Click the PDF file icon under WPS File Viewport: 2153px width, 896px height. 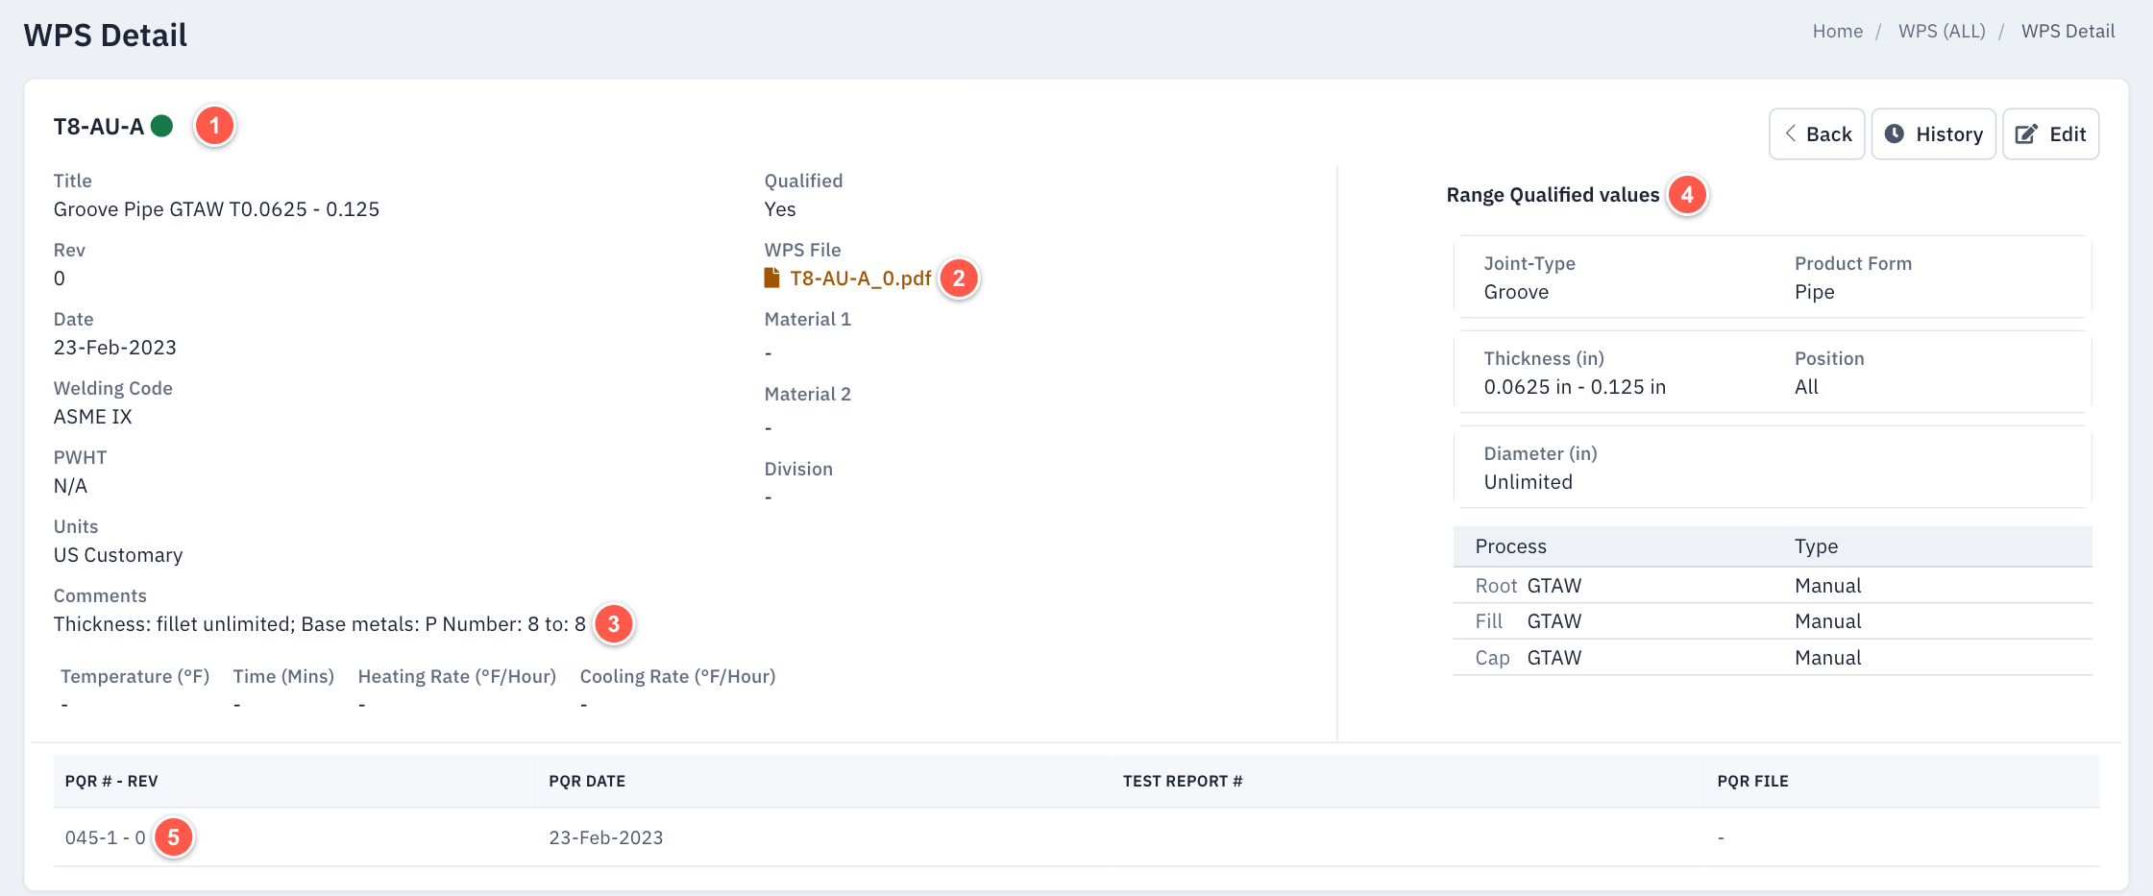pos(771,278)
